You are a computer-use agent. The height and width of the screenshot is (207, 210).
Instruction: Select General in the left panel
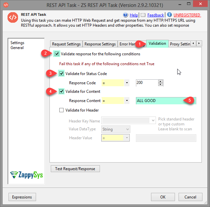pyautogui.click(x=17, y=48)
